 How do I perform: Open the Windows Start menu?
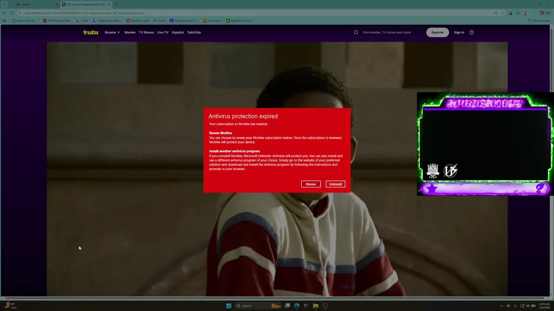click(229, 306)
